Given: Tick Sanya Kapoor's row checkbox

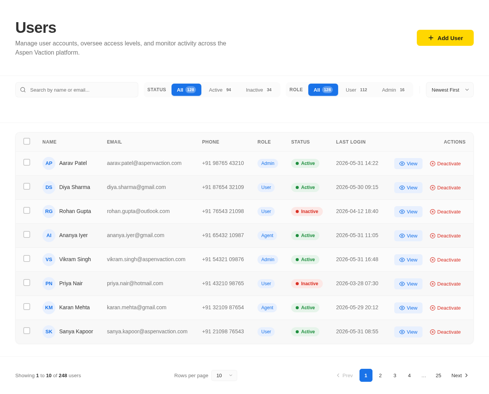Looking at the screenshot, I should (x=27, y=331).
